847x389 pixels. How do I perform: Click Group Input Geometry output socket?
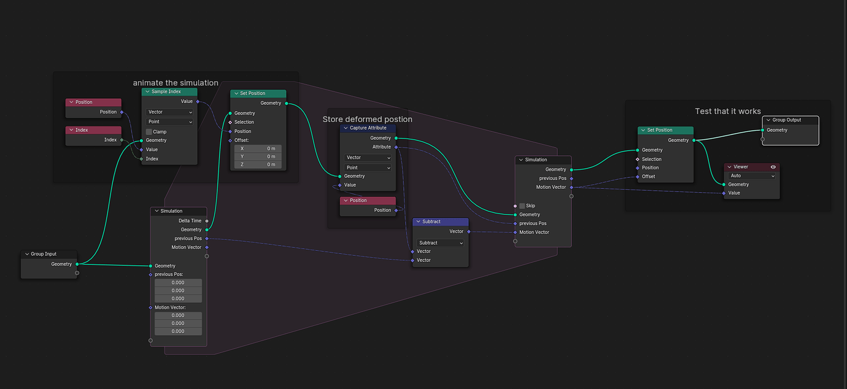point(77,264)
